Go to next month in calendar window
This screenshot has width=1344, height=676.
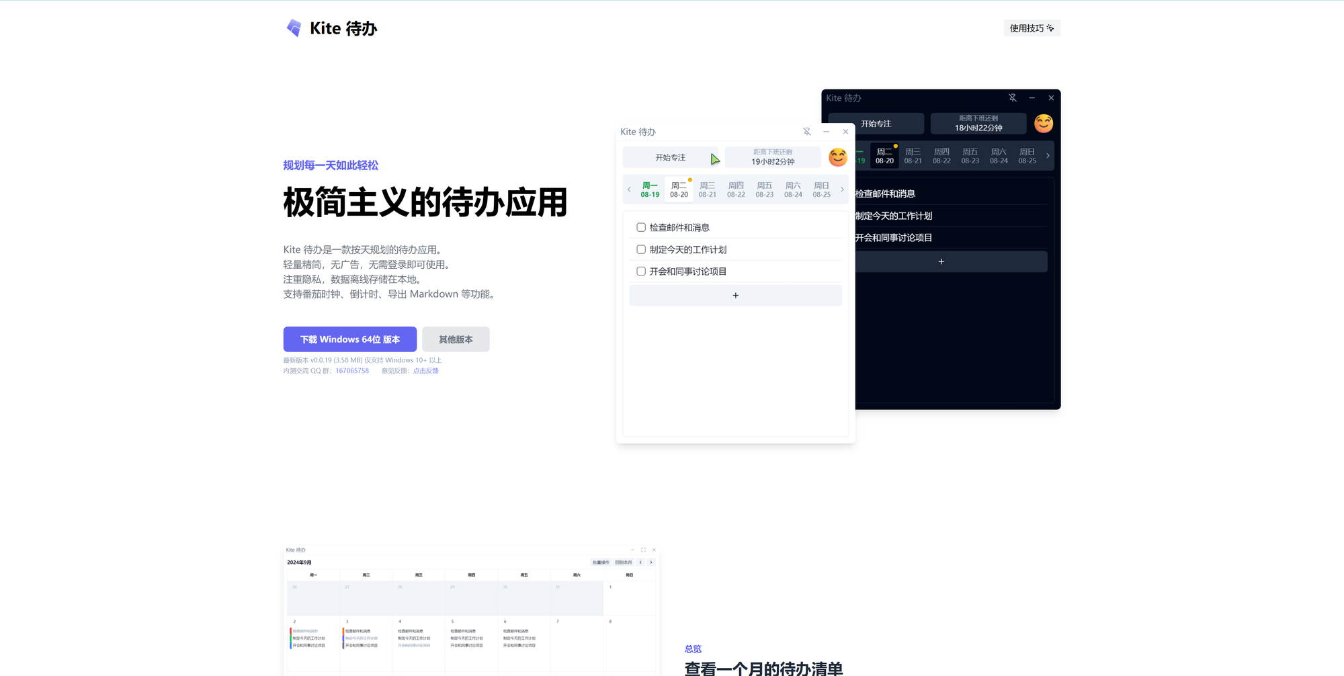(651, 562)
